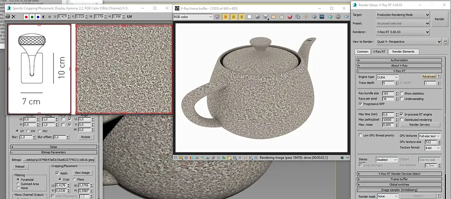Click the duplicate to Max frame buffer icon
451x199 pixels.
(x=298, y=17)
